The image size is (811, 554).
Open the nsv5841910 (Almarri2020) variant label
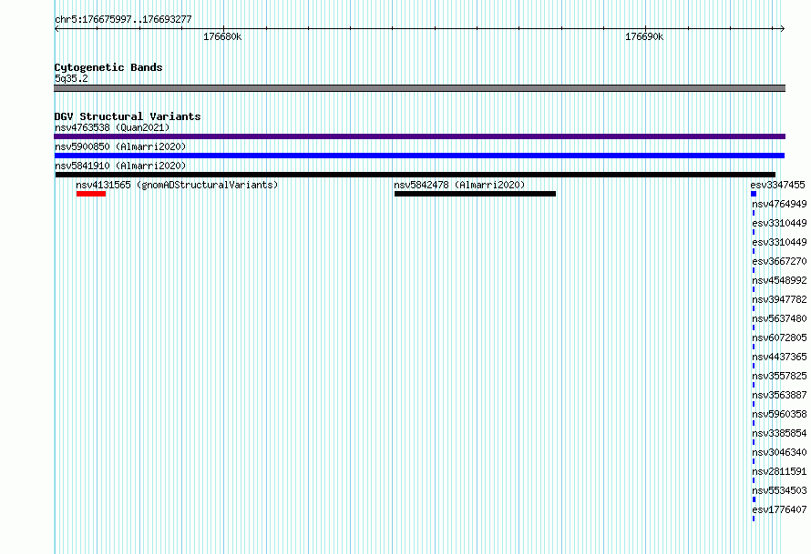(x=120, y=166)
